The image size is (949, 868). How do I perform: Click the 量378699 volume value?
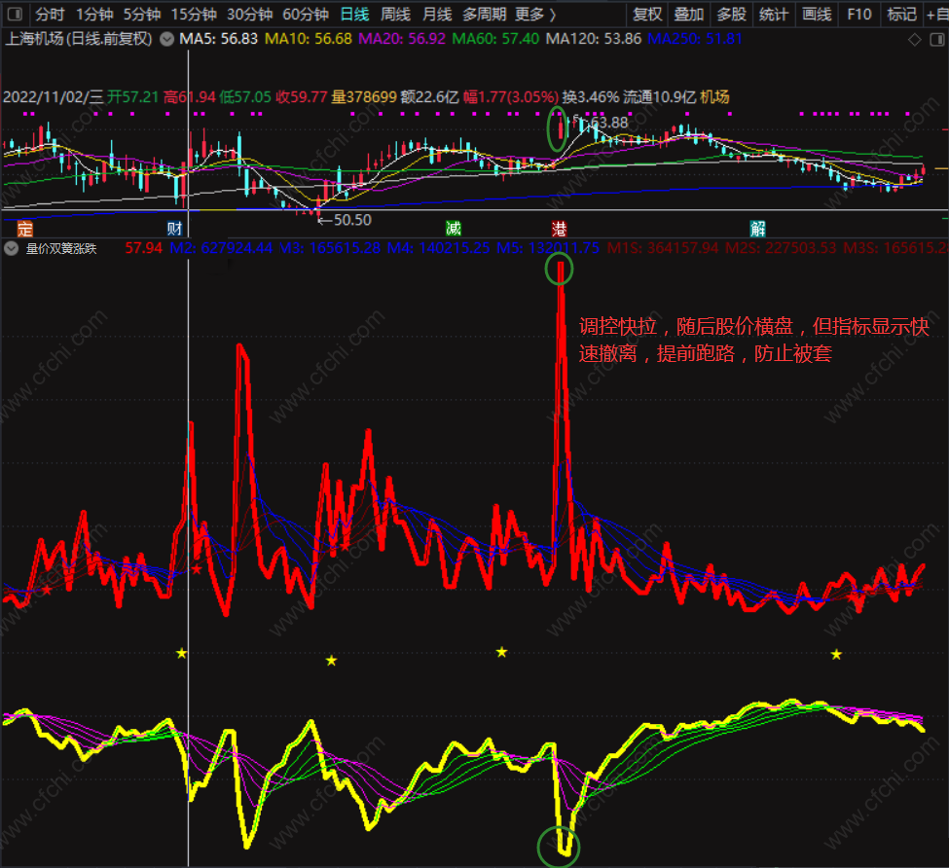[364, 96]
